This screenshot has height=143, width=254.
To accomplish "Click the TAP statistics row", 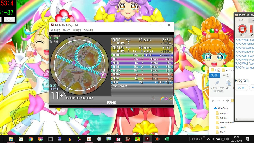I will pyautogui.click(x=142, y=59).
